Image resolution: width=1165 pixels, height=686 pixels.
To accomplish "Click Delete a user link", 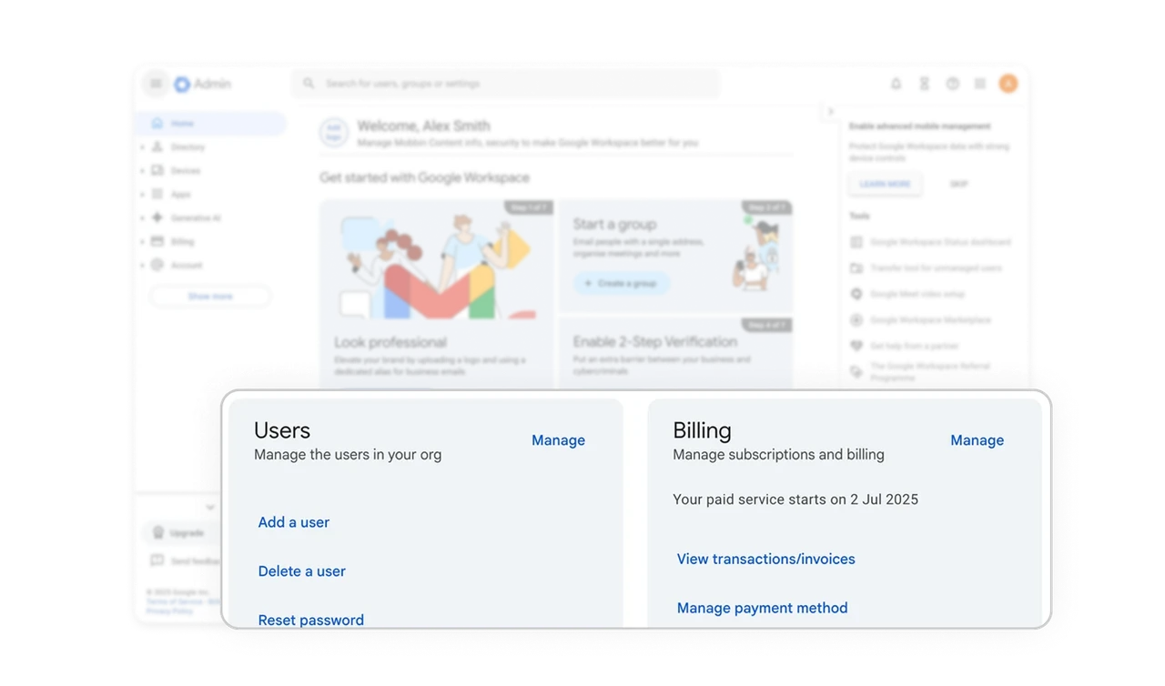I will [301, 571].
